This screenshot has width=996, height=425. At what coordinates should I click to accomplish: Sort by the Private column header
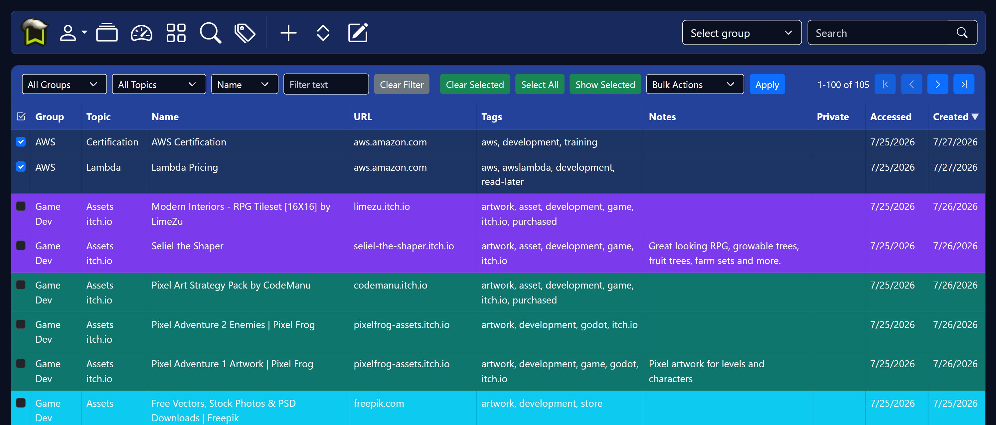click(832, 117)
